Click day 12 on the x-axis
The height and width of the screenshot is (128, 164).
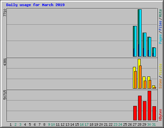[62, 124]
